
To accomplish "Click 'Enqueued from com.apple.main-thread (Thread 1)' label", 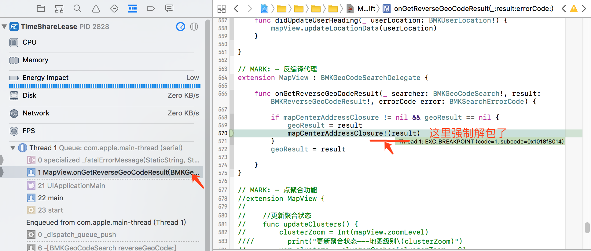I will click(x=106, y=222).
